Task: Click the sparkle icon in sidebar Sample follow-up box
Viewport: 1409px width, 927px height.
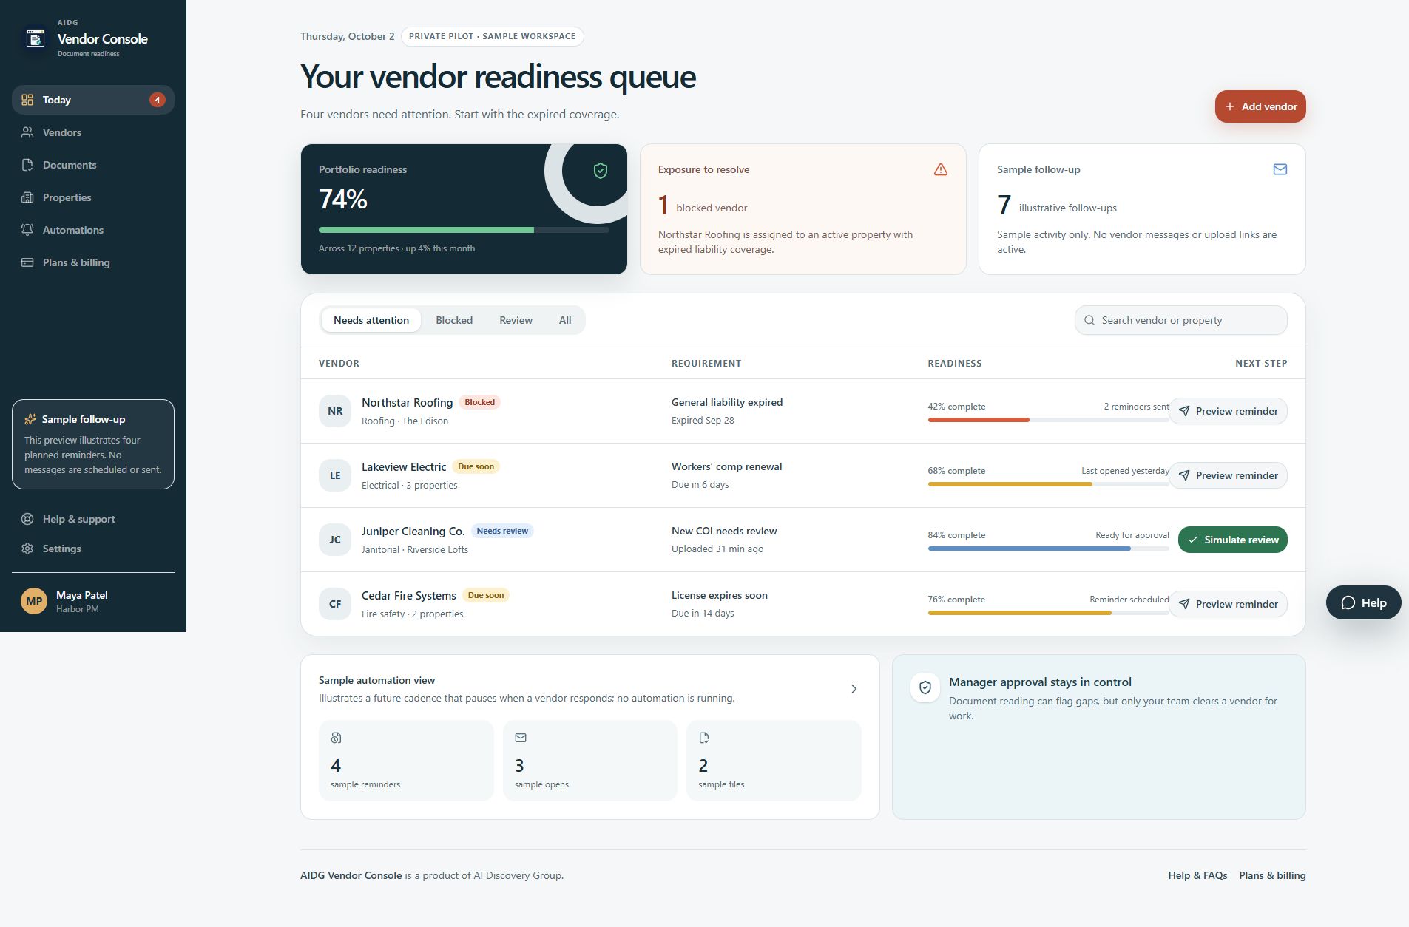Action: [30, 419]
